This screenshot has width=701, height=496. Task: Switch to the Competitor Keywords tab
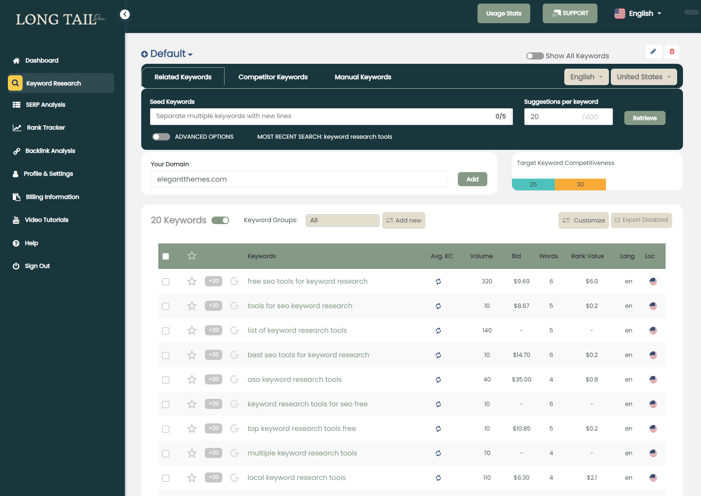tap(273, 77)
